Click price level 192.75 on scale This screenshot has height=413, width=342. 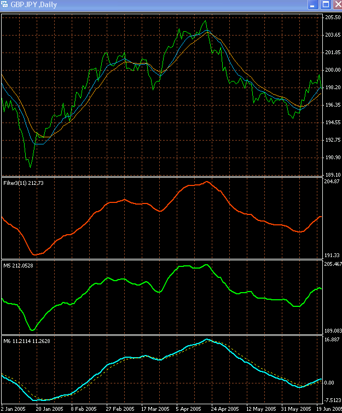point(333,140)
